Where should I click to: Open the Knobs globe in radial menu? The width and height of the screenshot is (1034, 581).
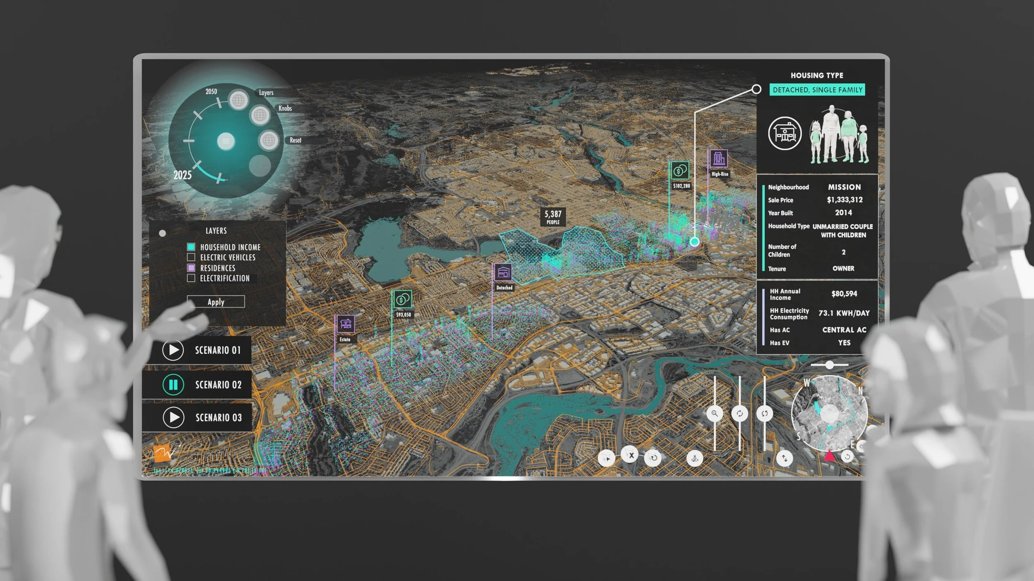tap(260, 115)
